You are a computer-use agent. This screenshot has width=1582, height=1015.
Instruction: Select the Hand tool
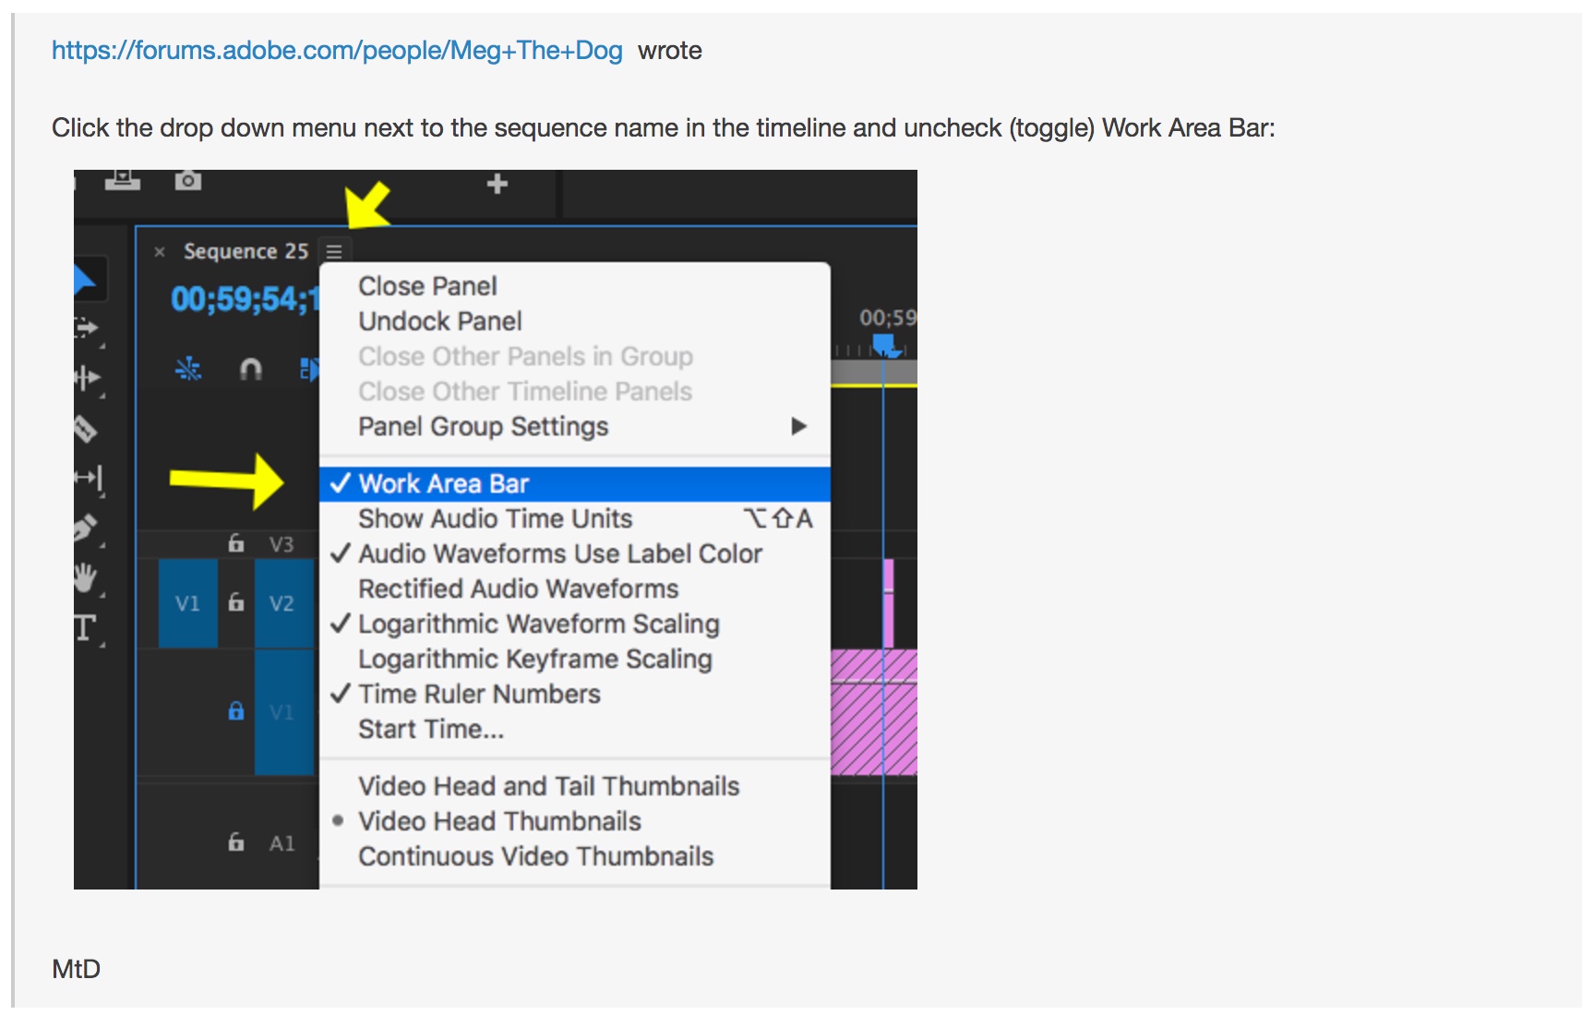(85, 578)
